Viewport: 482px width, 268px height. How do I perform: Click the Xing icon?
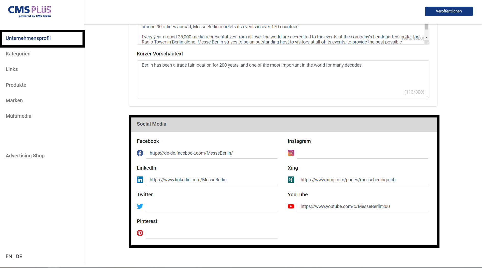291,180
